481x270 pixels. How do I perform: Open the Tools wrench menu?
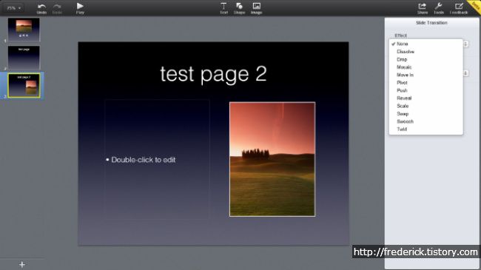439,9
